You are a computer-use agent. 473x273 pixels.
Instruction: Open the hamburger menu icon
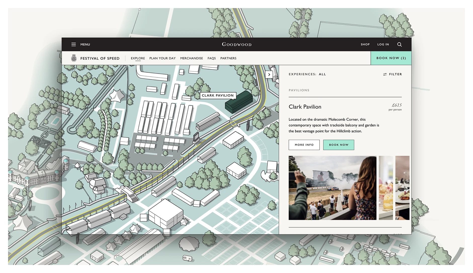click(73, 44)
